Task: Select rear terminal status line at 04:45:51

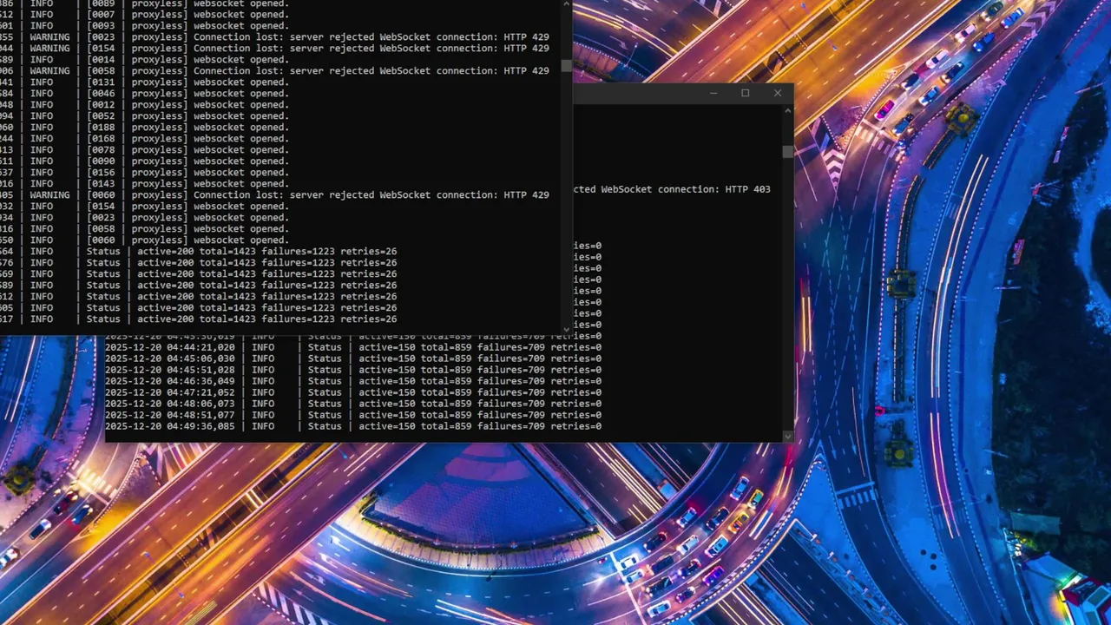Action: pos(353,370)
